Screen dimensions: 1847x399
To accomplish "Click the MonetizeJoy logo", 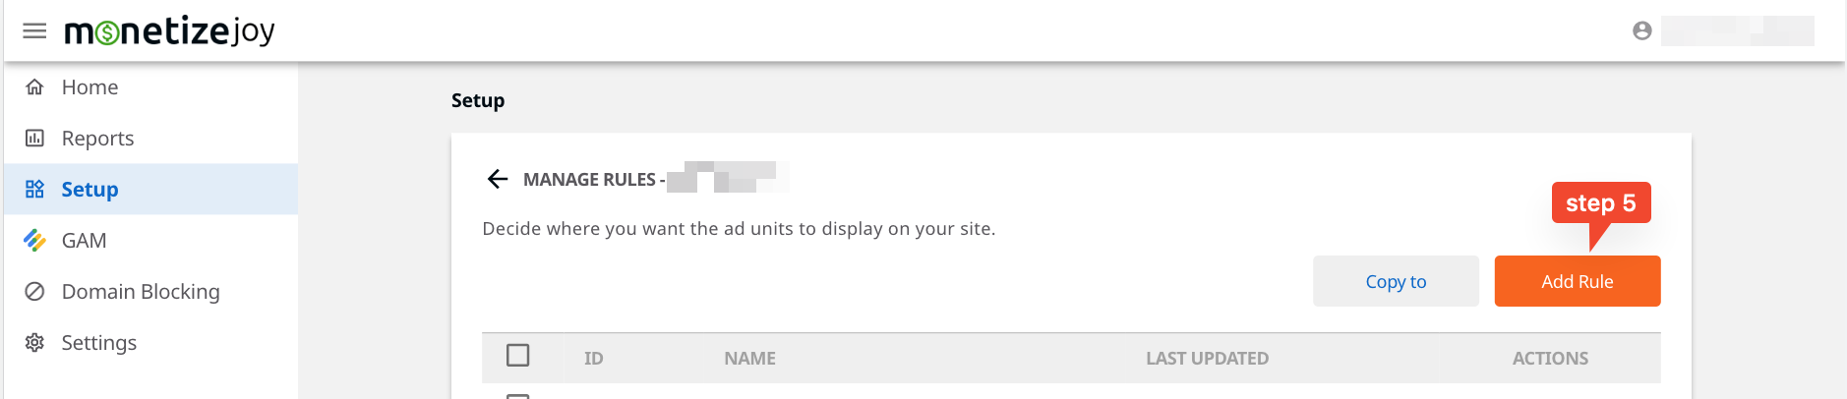I will pyautogui.click(x=169, y=31).
